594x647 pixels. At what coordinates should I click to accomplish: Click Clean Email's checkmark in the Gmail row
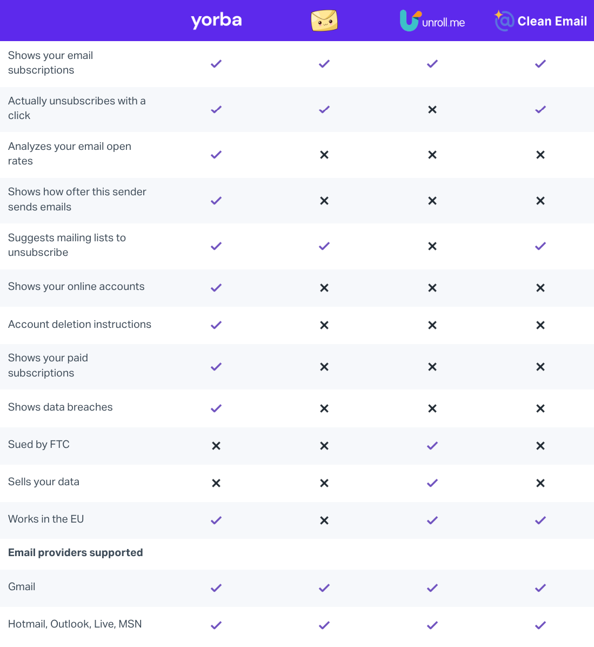click(540, 587)
